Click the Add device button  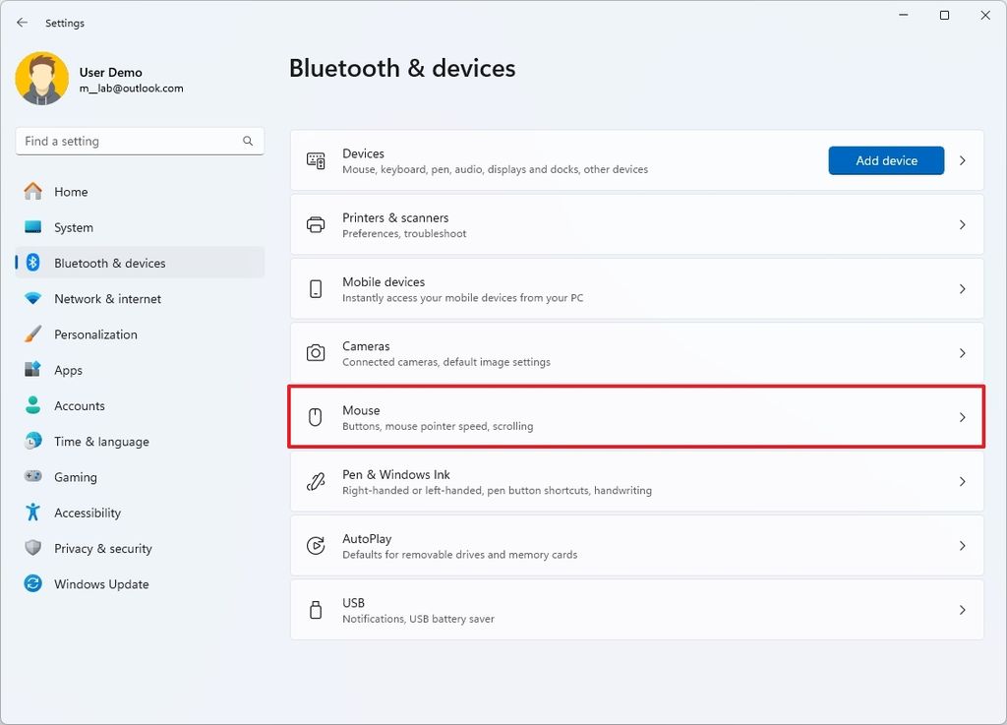click(x=885, y=159)
